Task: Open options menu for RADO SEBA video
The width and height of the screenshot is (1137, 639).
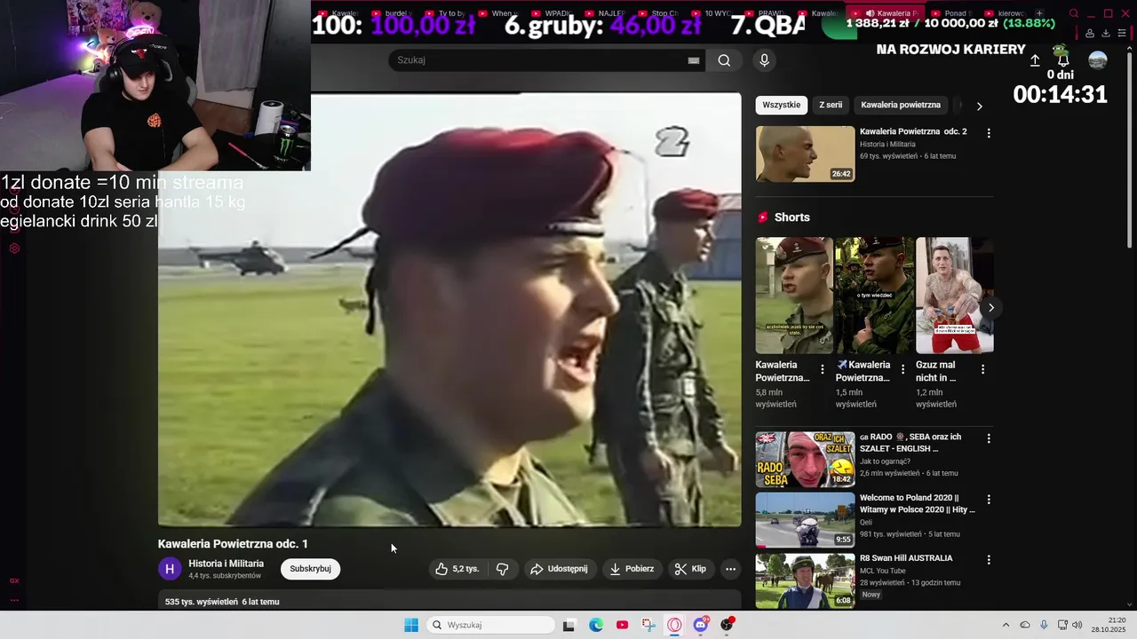Action: pyautogui.click(x=989, y=438)
